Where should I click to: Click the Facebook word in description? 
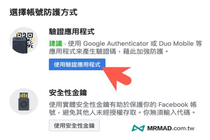(x=173, y=105)
